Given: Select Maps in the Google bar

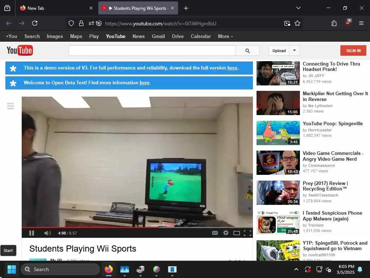Looking at the screenshot, I should pos(76,37).
